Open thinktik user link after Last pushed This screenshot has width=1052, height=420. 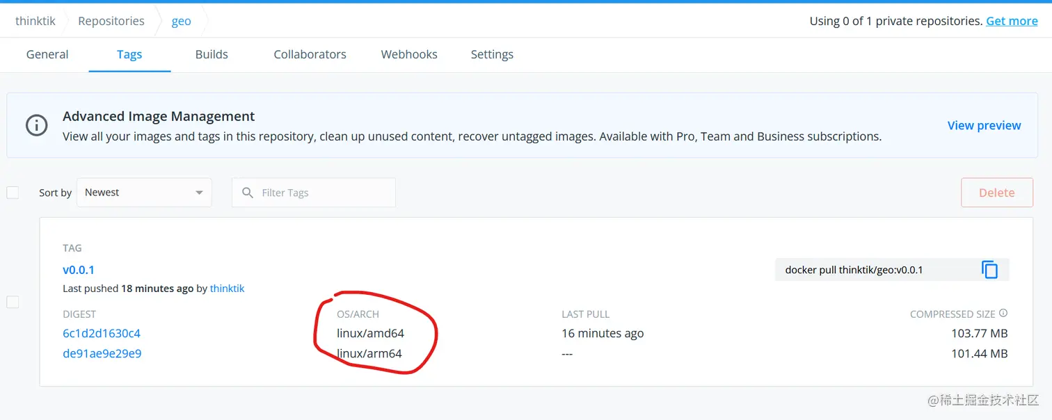227,288
